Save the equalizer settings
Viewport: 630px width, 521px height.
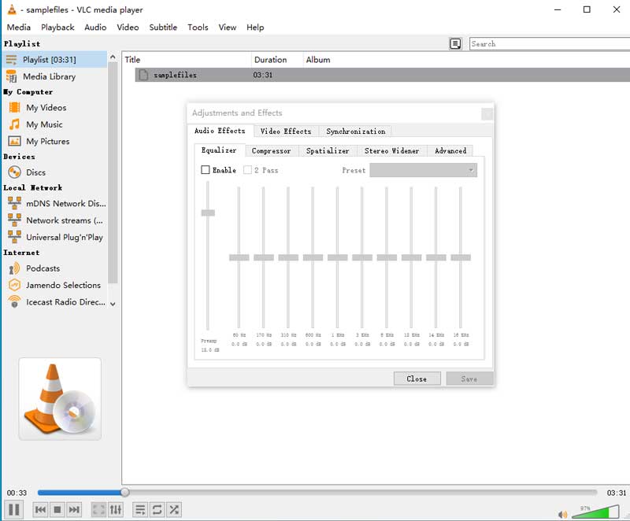469,378
